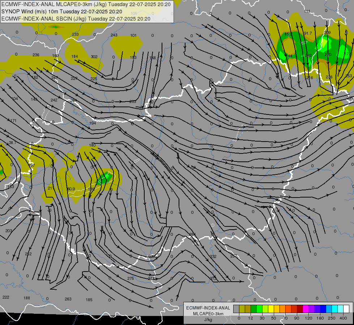The image size is (354, 325).
Task: Click the map value 101
Action: click(x=133, y=35)
